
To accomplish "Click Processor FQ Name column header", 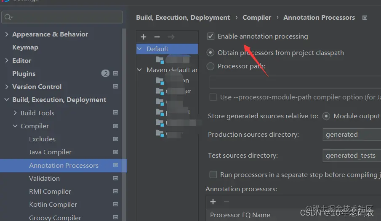I will coord(240,215).
